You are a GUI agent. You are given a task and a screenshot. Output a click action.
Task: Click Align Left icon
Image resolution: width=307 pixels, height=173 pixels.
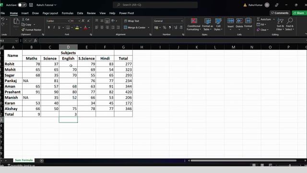tap(97, 27)
